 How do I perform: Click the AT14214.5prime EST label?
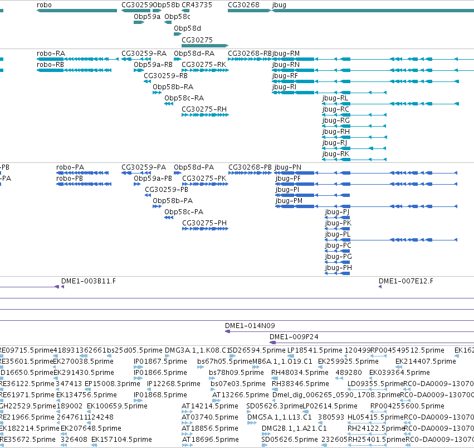pos(210,406)
